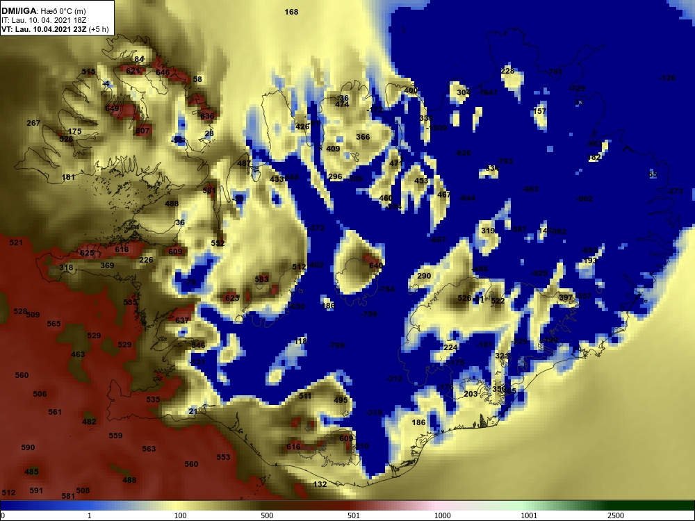Click the map value '552'
695x521 pixels.
pos(218,243)
